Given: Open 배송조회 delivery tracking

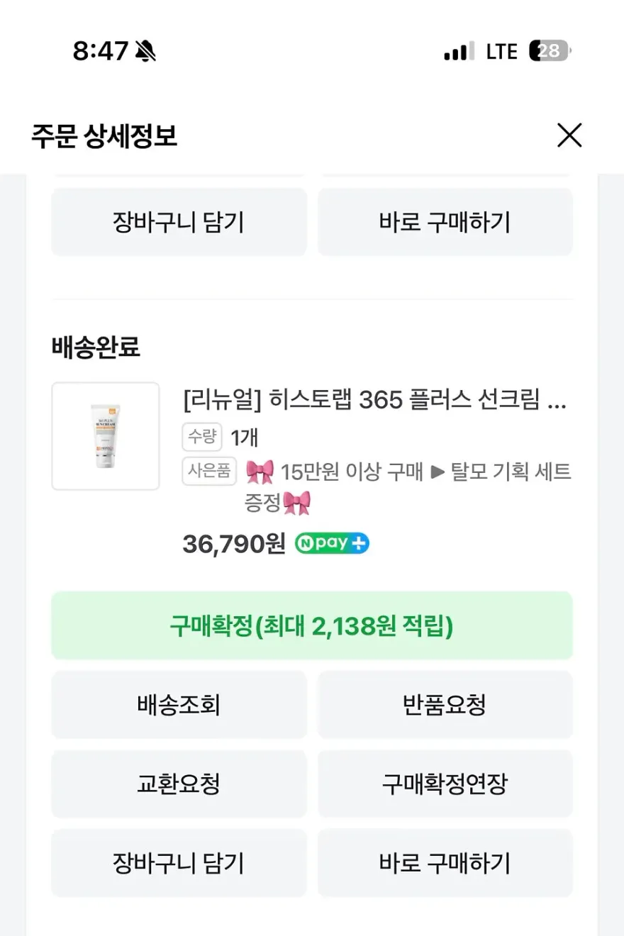Looking at the screenshot, I should 179,705.
